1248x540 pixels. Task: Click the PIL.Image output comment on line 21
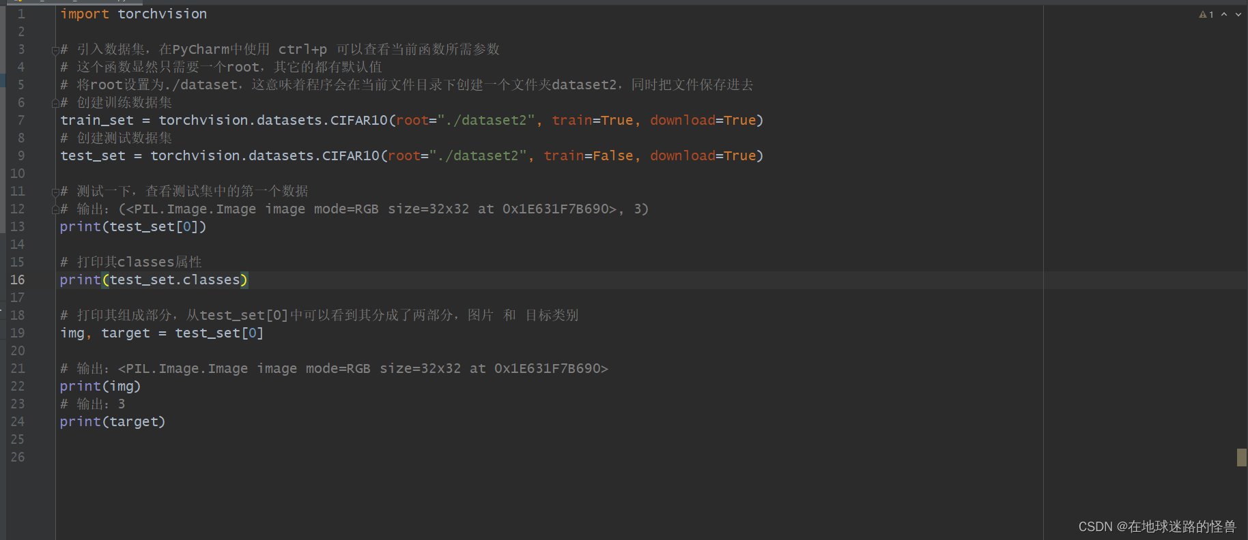334,368
